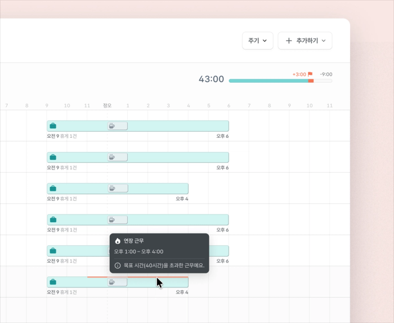Image resolution: width=394 pixels, height=323 pixels.
Task: Click the 5 hour marker in the time ruler
Action: pyautogui.click(x=209, y=106)
